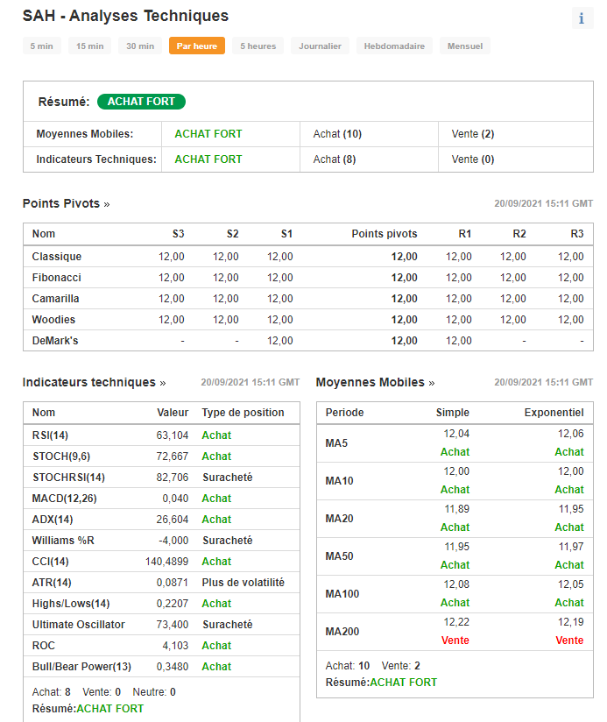
Task: Select the Mensuel timeframe tab
Action: coord(465,46)
